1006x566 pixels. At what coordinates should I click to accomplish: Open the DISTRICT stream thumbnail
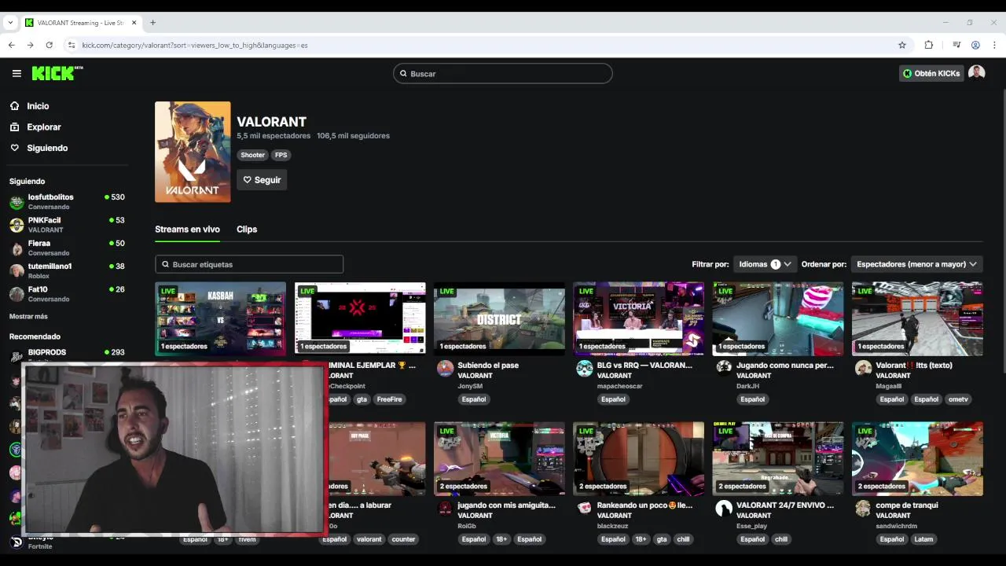(499, 318)
